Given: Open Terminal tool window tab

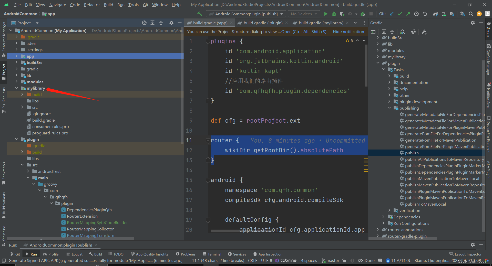Looking at the screenshot, I should click(212, 254).
